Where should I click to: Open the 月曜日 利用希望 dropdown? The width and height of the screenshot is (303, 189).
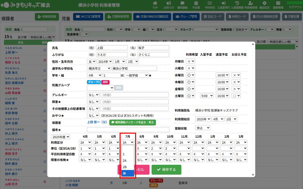(x=191, y=61)
